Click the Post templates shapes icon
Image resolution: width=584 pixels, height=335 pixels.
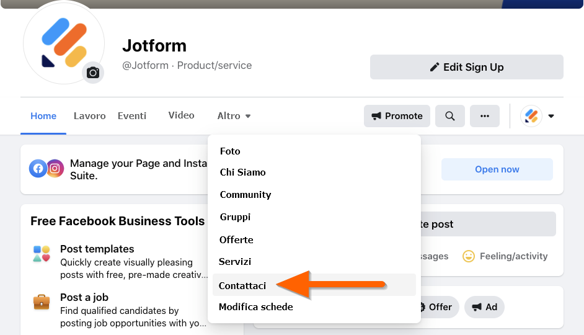[42, 254]
